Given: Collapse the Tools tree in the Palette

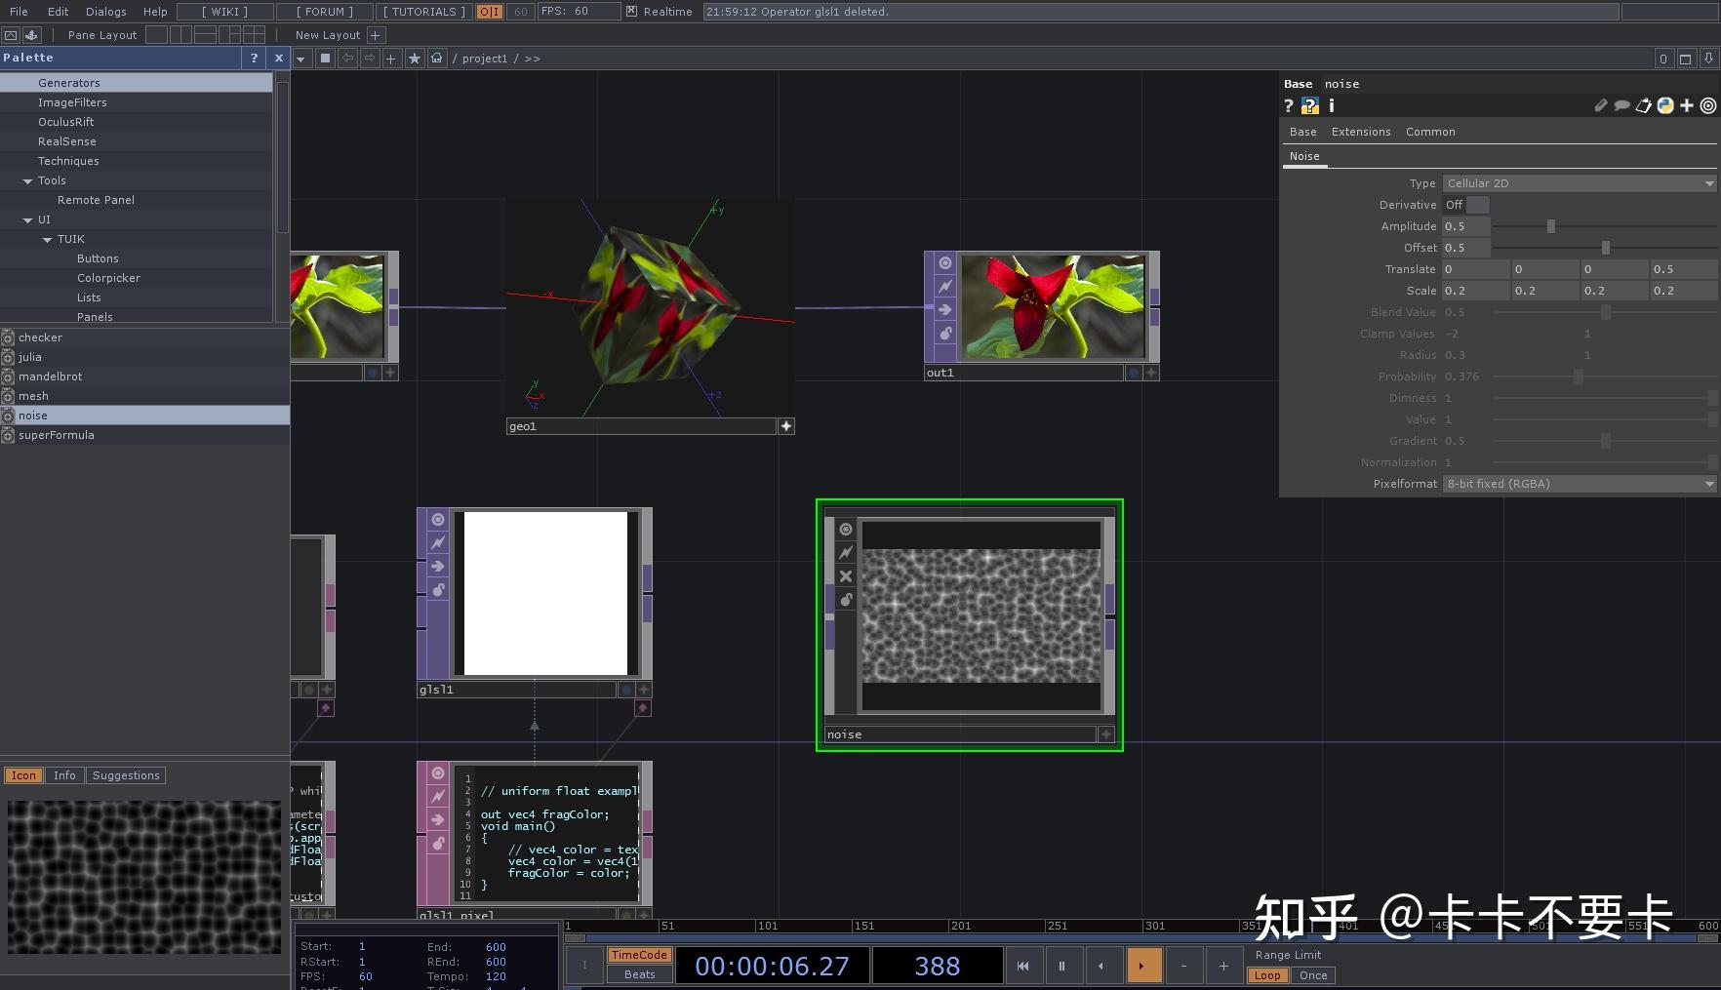Looking at the screenshot, I should pyautogui.click(x=27, y=180).
